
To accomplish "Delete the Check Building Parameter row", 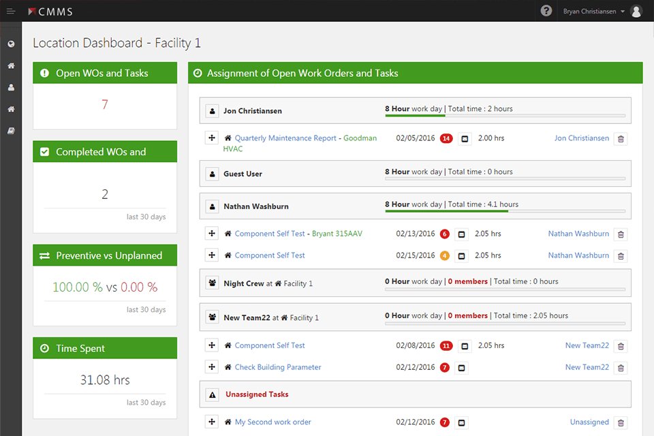I will pyautogui.click(x=621, y=368).
